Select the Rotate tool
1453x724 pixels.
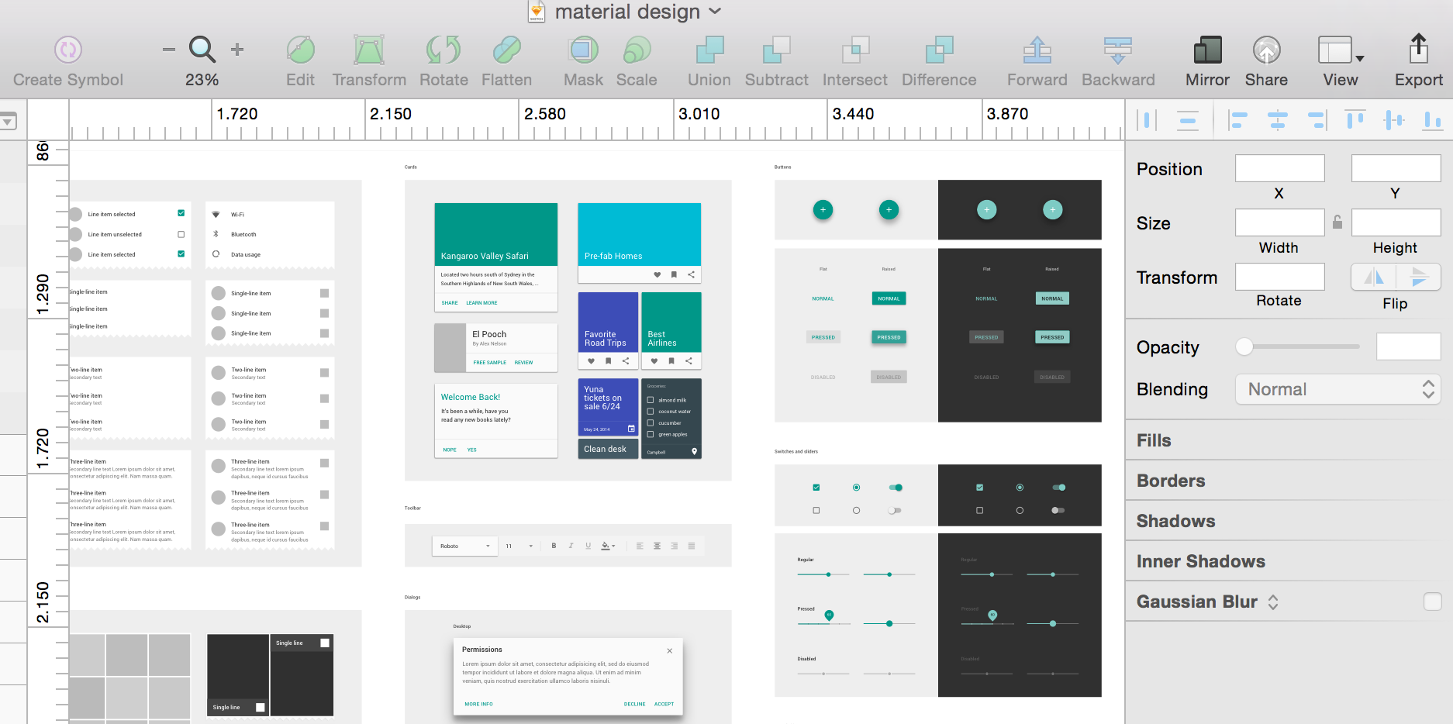(x=443, y=51)
